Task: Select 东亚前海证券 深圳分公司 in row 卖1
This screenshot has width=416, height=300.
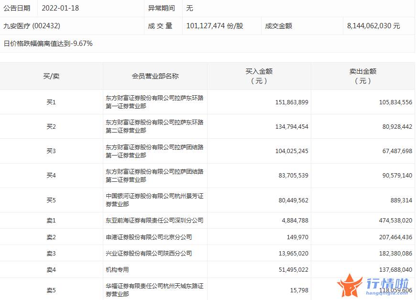Action: [154, 221]
